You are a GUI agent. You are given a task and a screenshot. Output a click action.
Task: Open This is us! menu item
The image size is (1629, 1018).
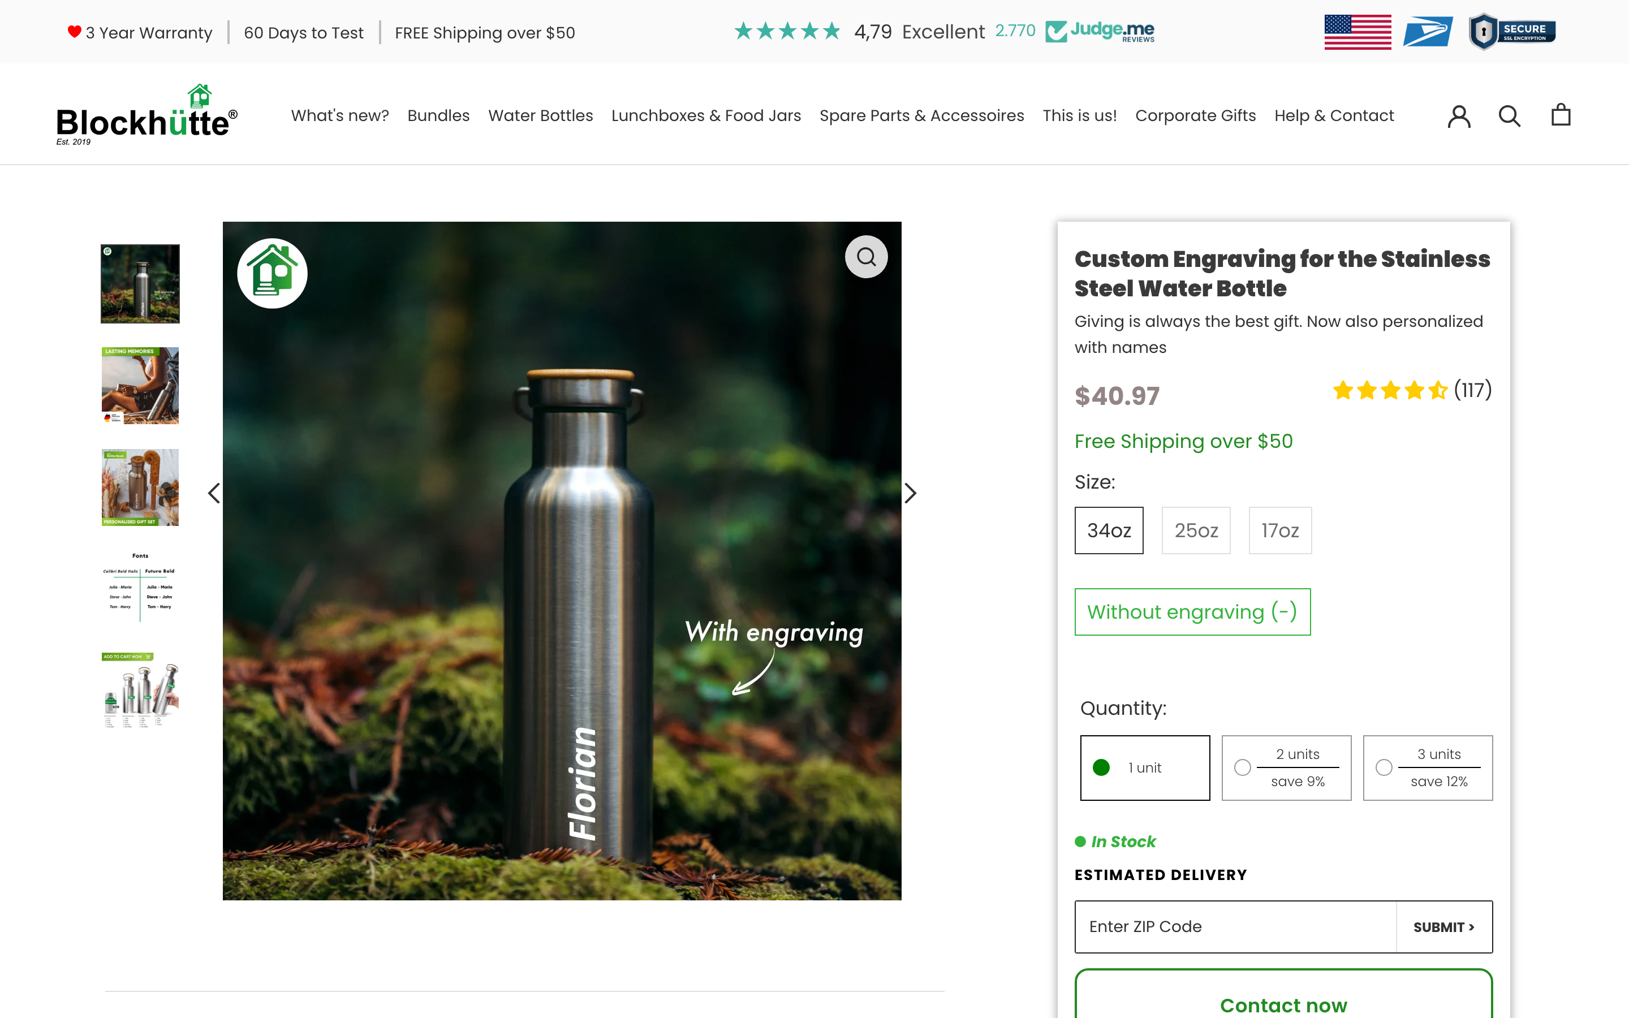coord(1080,116)
